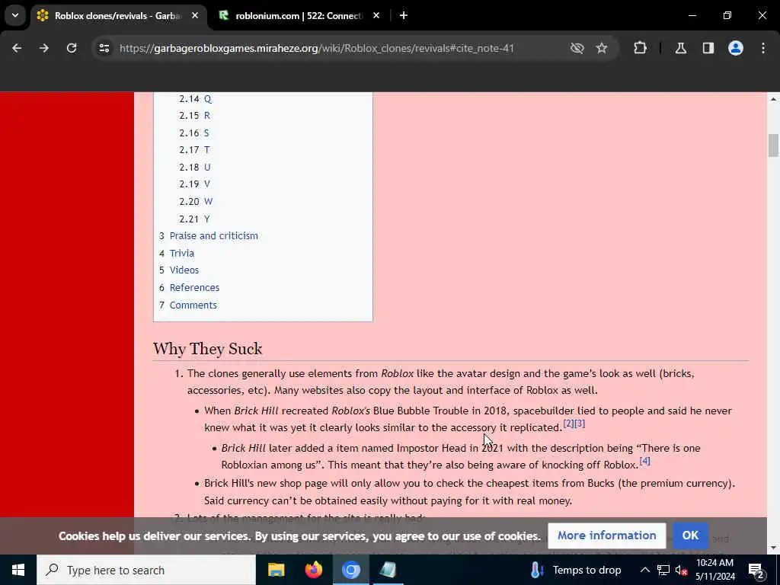The image size is (780, 585).
Task: Show hidden system tray icons
Action: pyautogui.click(x=644, y=570)
